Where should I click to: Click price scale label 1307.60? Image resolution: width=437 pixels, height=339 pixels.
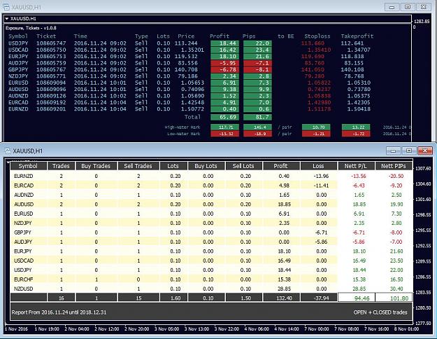(423, 168)
